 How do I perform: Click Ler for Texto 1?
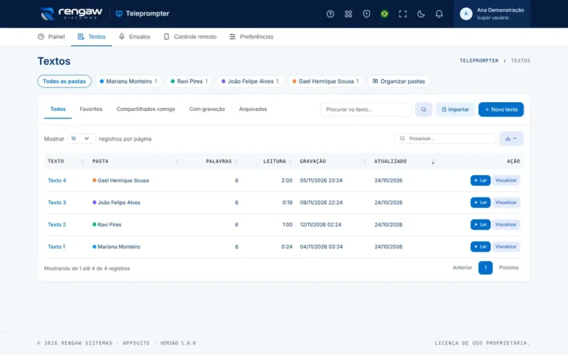(x=480, y=247)
